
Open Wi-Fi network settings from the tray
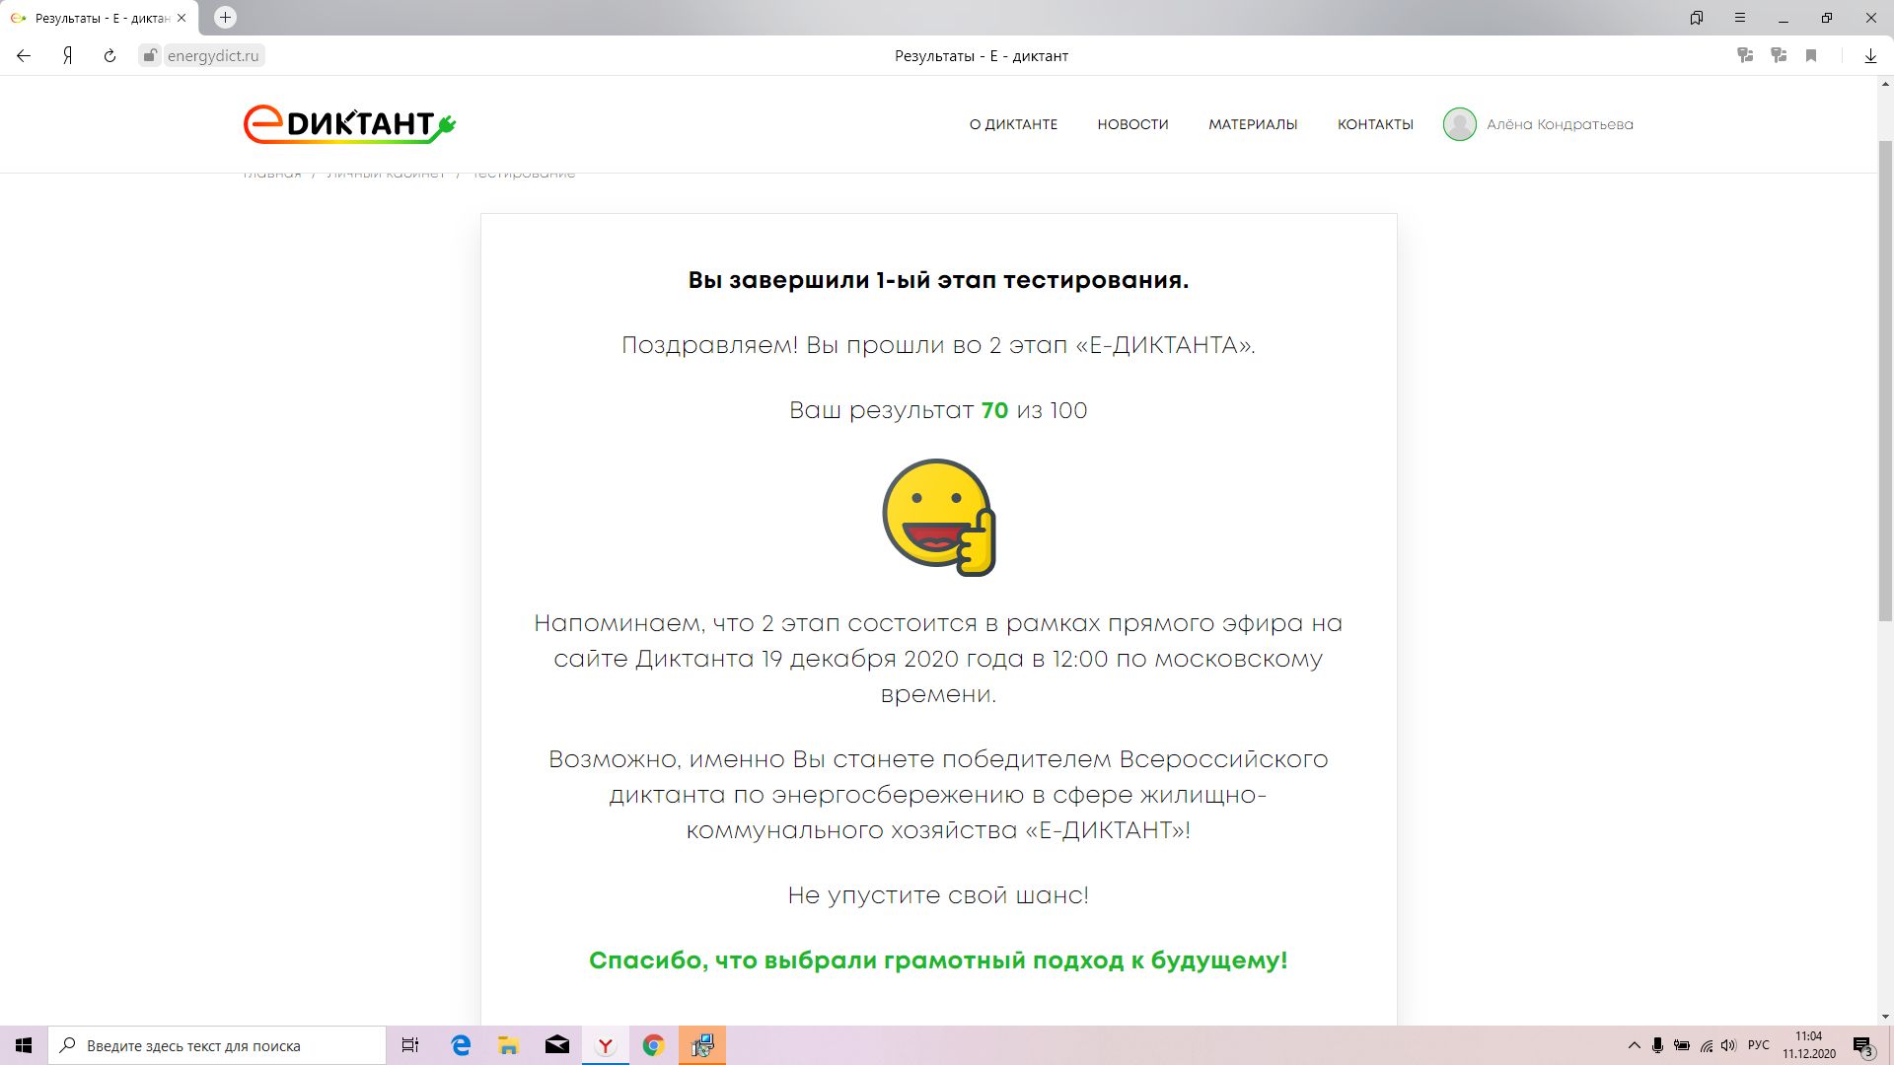(1707, 1045)
